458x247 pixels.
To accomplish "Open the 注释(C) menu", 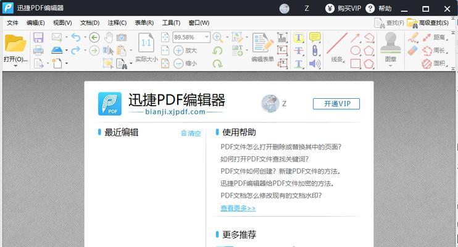I will (x=117, y=23).
